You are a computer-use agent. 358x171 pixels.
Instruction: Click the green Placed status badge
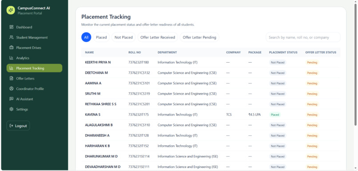[x=275, y=115]
